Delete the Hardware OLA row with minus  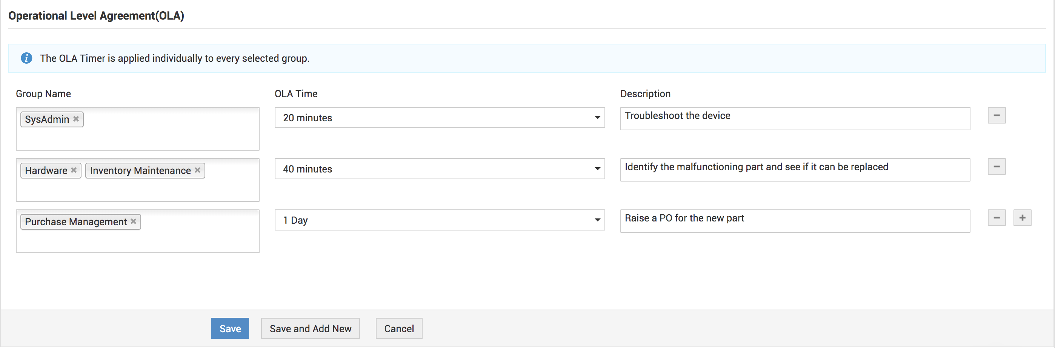click(996, 167)
